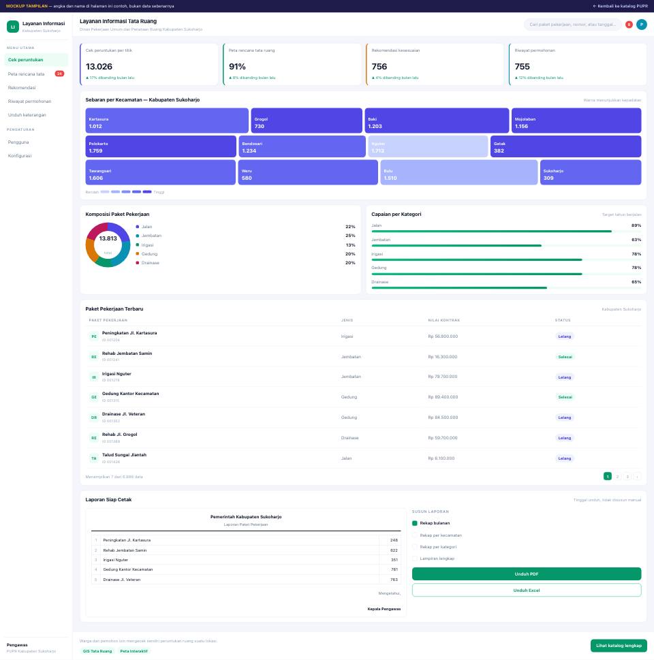Image resolution: width=654 pixels, height=660 pixels.
Task: Click the Unduh PDF button
Action: click(527, 573)
